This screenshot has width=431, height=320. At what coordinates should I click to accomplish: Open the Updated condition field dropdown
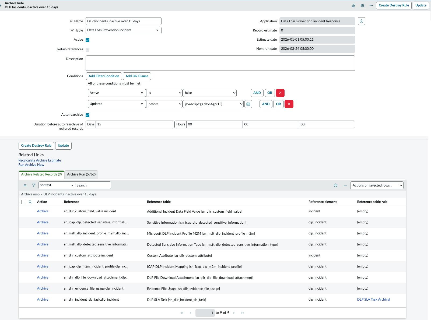coord(117,104)
